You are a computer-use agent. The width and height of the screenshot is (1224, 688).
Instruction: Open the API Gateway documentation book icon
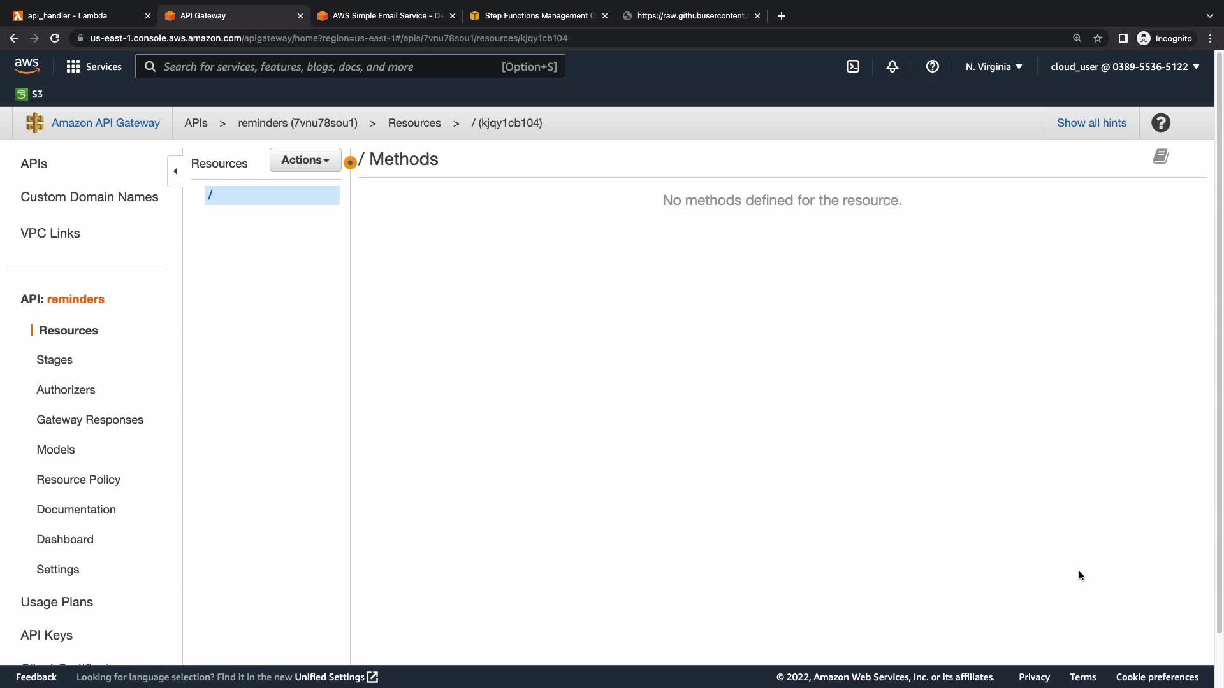[1160, 157]
